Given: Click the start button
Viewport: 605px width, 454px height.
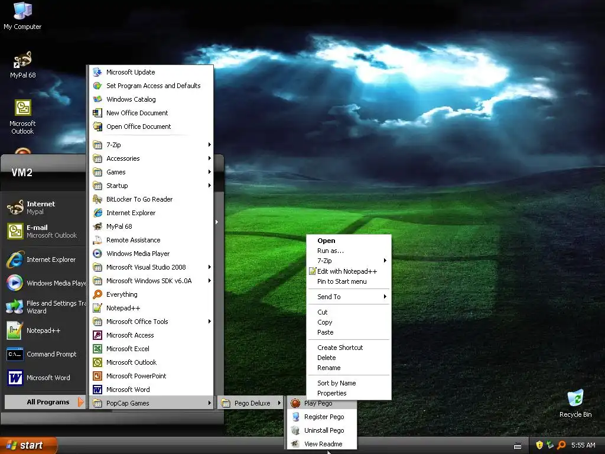Looking at the screenshot, I should pyautogui.click(x=28, y=445).
